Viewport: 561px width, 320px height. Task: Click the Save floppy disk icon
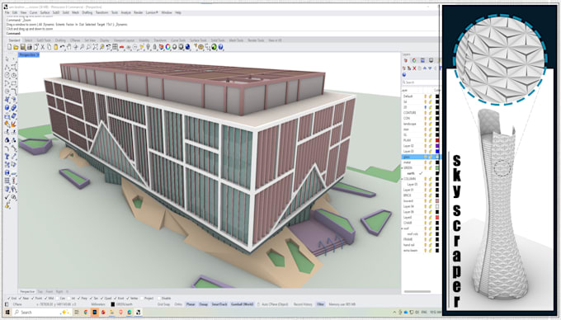coord(22,47)
